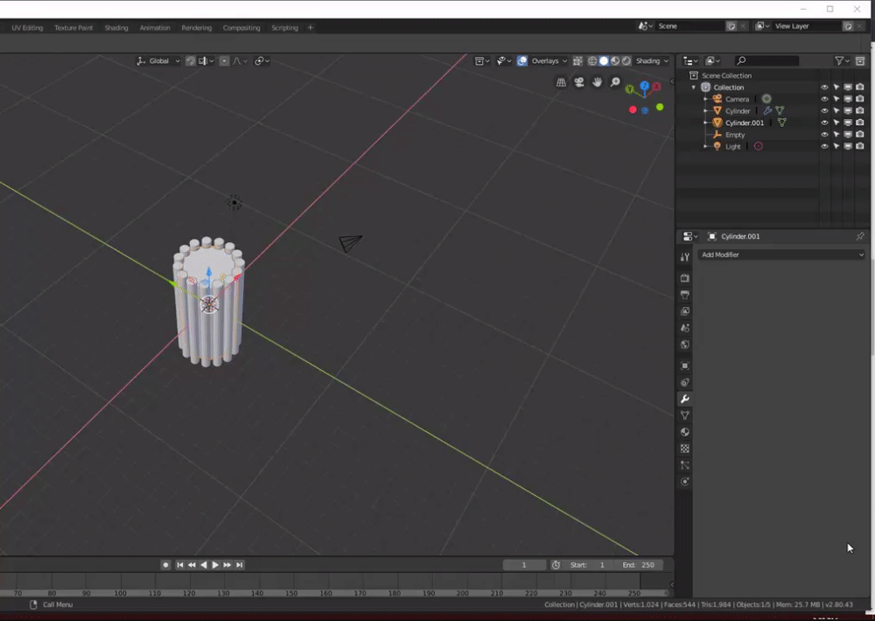Jump to the last frame endpoint
Image resolution: width=875 pixels, height=621 pixels.
click(240, 565)
